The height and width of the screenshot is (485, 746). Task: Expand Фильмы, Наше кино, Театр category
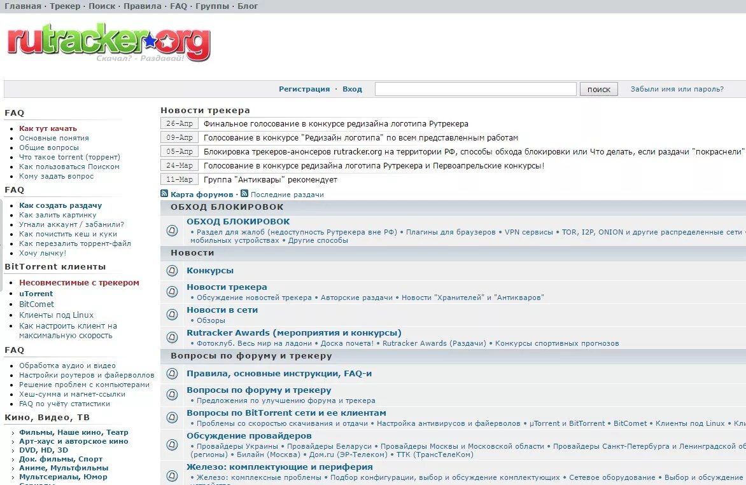click(x=13, y=433)
